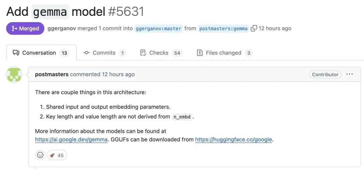Open the Checks tab
Image resolution: width=364 pixels, height=169 pixels.
pyautogui.click(x=161, y=53)
